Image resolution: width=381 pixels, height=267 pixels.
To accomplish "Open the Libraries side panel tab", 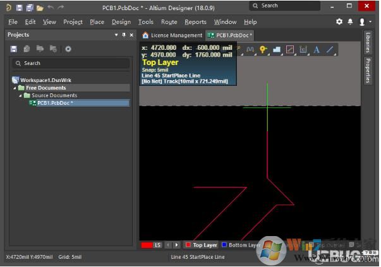I will (368, 42).
